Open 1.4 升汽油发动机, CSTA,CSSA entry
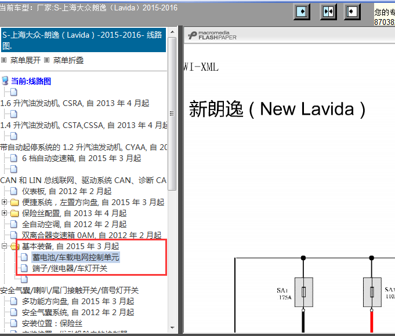This screenshot has height=336, width=395. (x=84, y=125)
